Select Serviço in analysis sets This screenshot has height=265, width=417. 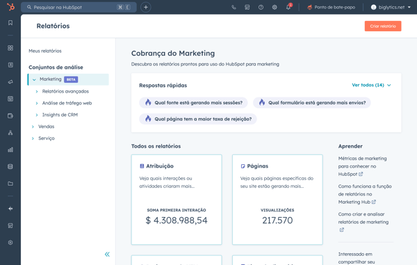(x=47, y=138)
